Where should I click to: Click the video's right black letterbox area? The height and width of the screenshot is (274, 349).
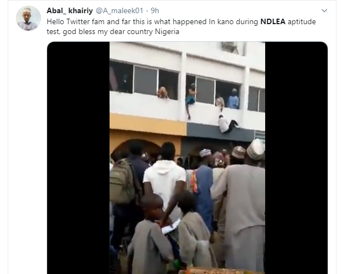(296, 158)
